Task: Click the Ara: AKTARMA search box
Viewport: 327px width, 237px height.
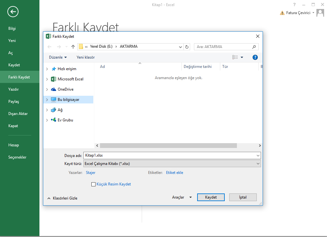Action: pos(226,47)
